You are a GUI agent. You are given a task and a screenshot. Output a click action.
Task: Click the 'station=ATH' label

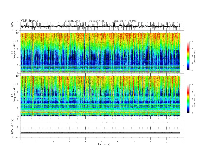(x=96, y=21)
